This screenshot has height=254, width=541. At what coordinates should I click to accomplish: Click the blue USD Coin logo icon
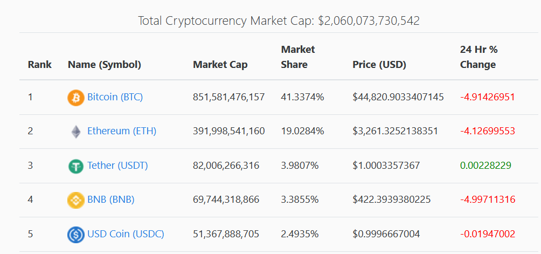coord(75,235)
